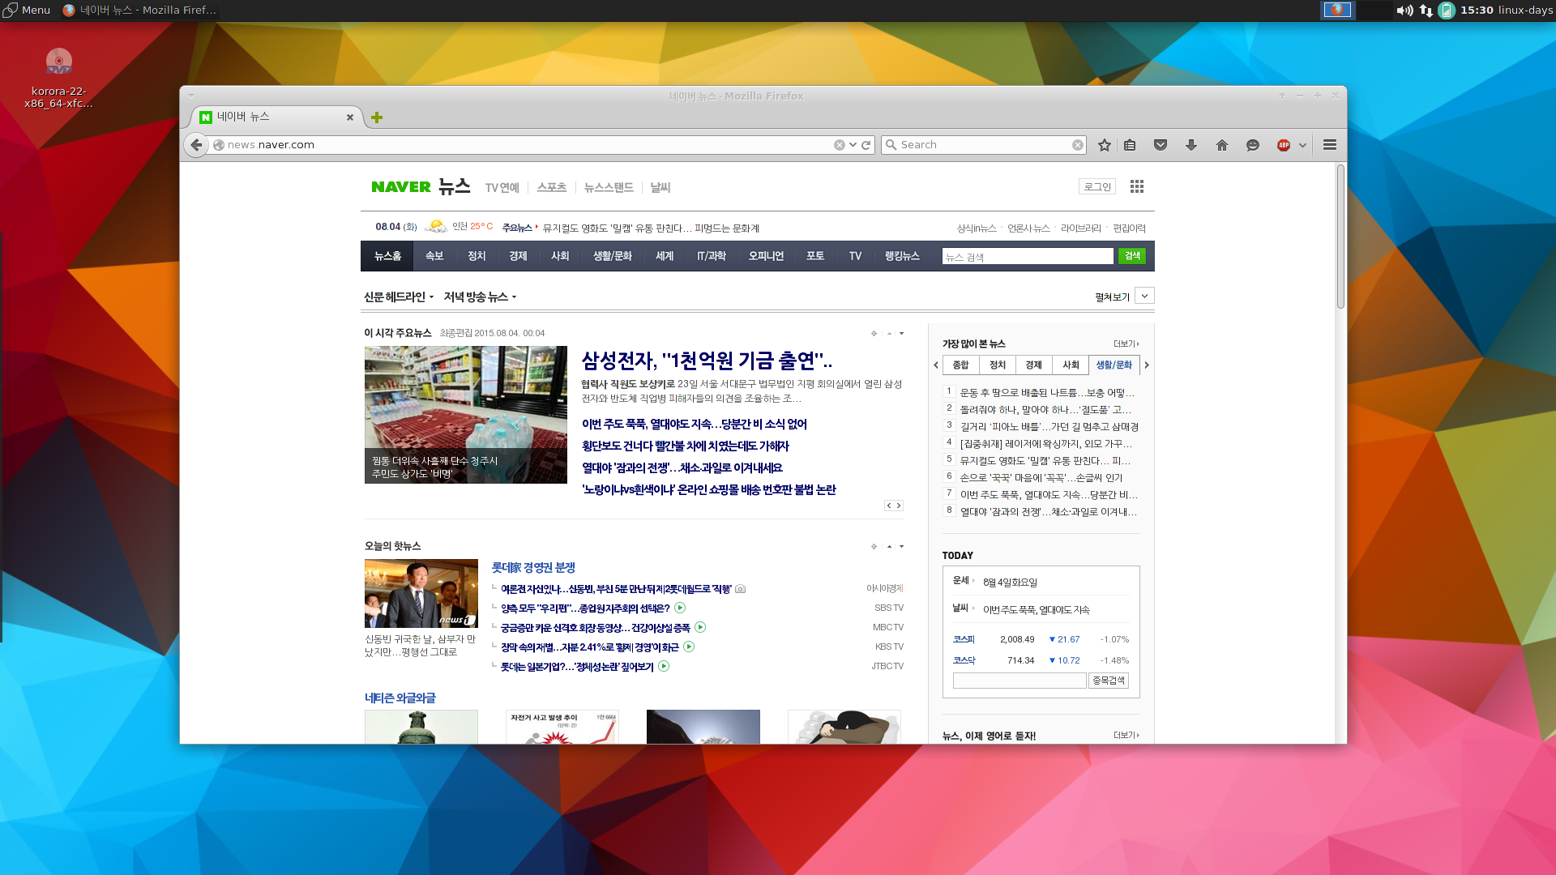Open the korora DVD desktop icon
The height and width of the screenshot is (875, 1556).
pyautogui.click(x=58, y=78)
